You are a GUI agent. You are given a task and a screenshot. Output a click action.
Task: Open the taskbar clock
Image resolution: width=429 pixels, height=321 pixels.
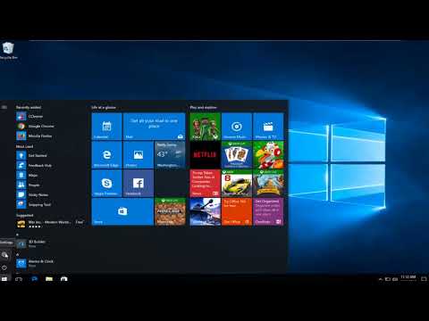(x=408, y=278)
